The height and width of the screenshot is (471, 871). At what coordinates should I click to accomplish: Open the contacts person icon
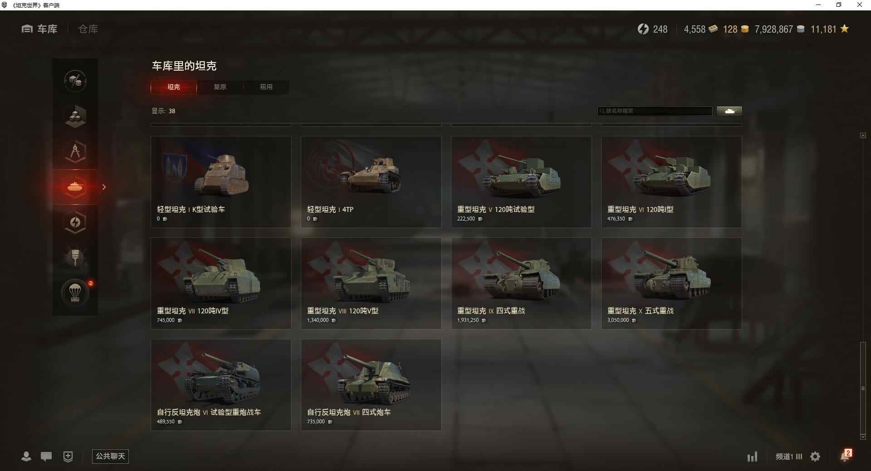click(26, 457)
